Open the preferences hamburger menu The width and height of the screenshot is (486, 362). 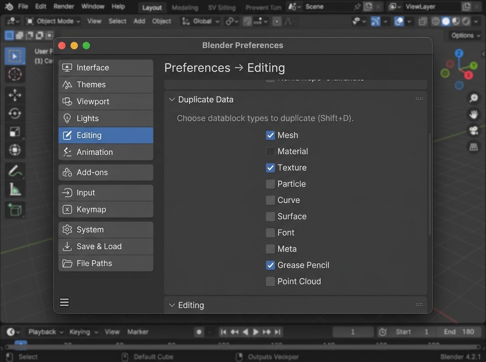(64, 302)
